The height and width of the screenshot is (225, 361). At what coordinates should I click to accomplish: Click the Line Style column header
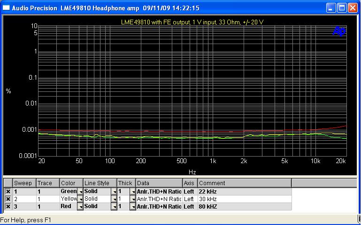coord(100,183)
